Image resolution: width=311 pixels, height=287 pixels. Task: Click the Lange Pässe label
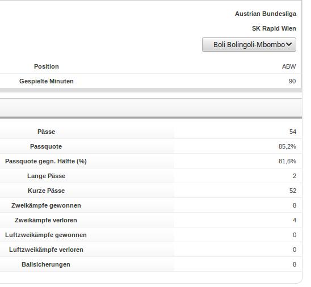[46, 176]
